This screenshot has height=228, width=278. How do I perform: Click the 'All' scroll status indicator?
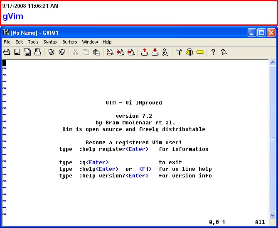point(260,222)
